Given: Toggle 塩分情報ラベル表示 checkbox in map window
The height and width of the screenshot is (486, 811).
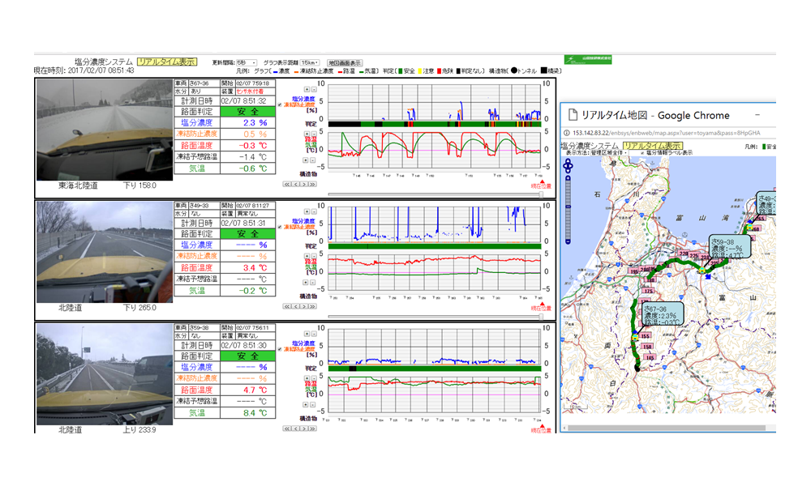Looking at the screenshot, I should click(x=642, y=153).
